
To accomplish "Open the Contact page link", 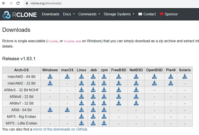I will click(x=147, y=14).
